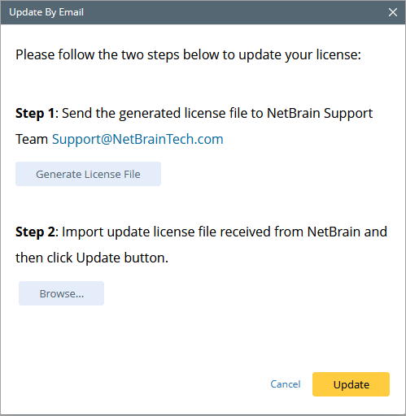Open the Support@NetBrainTech.com email link

click(x=138, y=139)
